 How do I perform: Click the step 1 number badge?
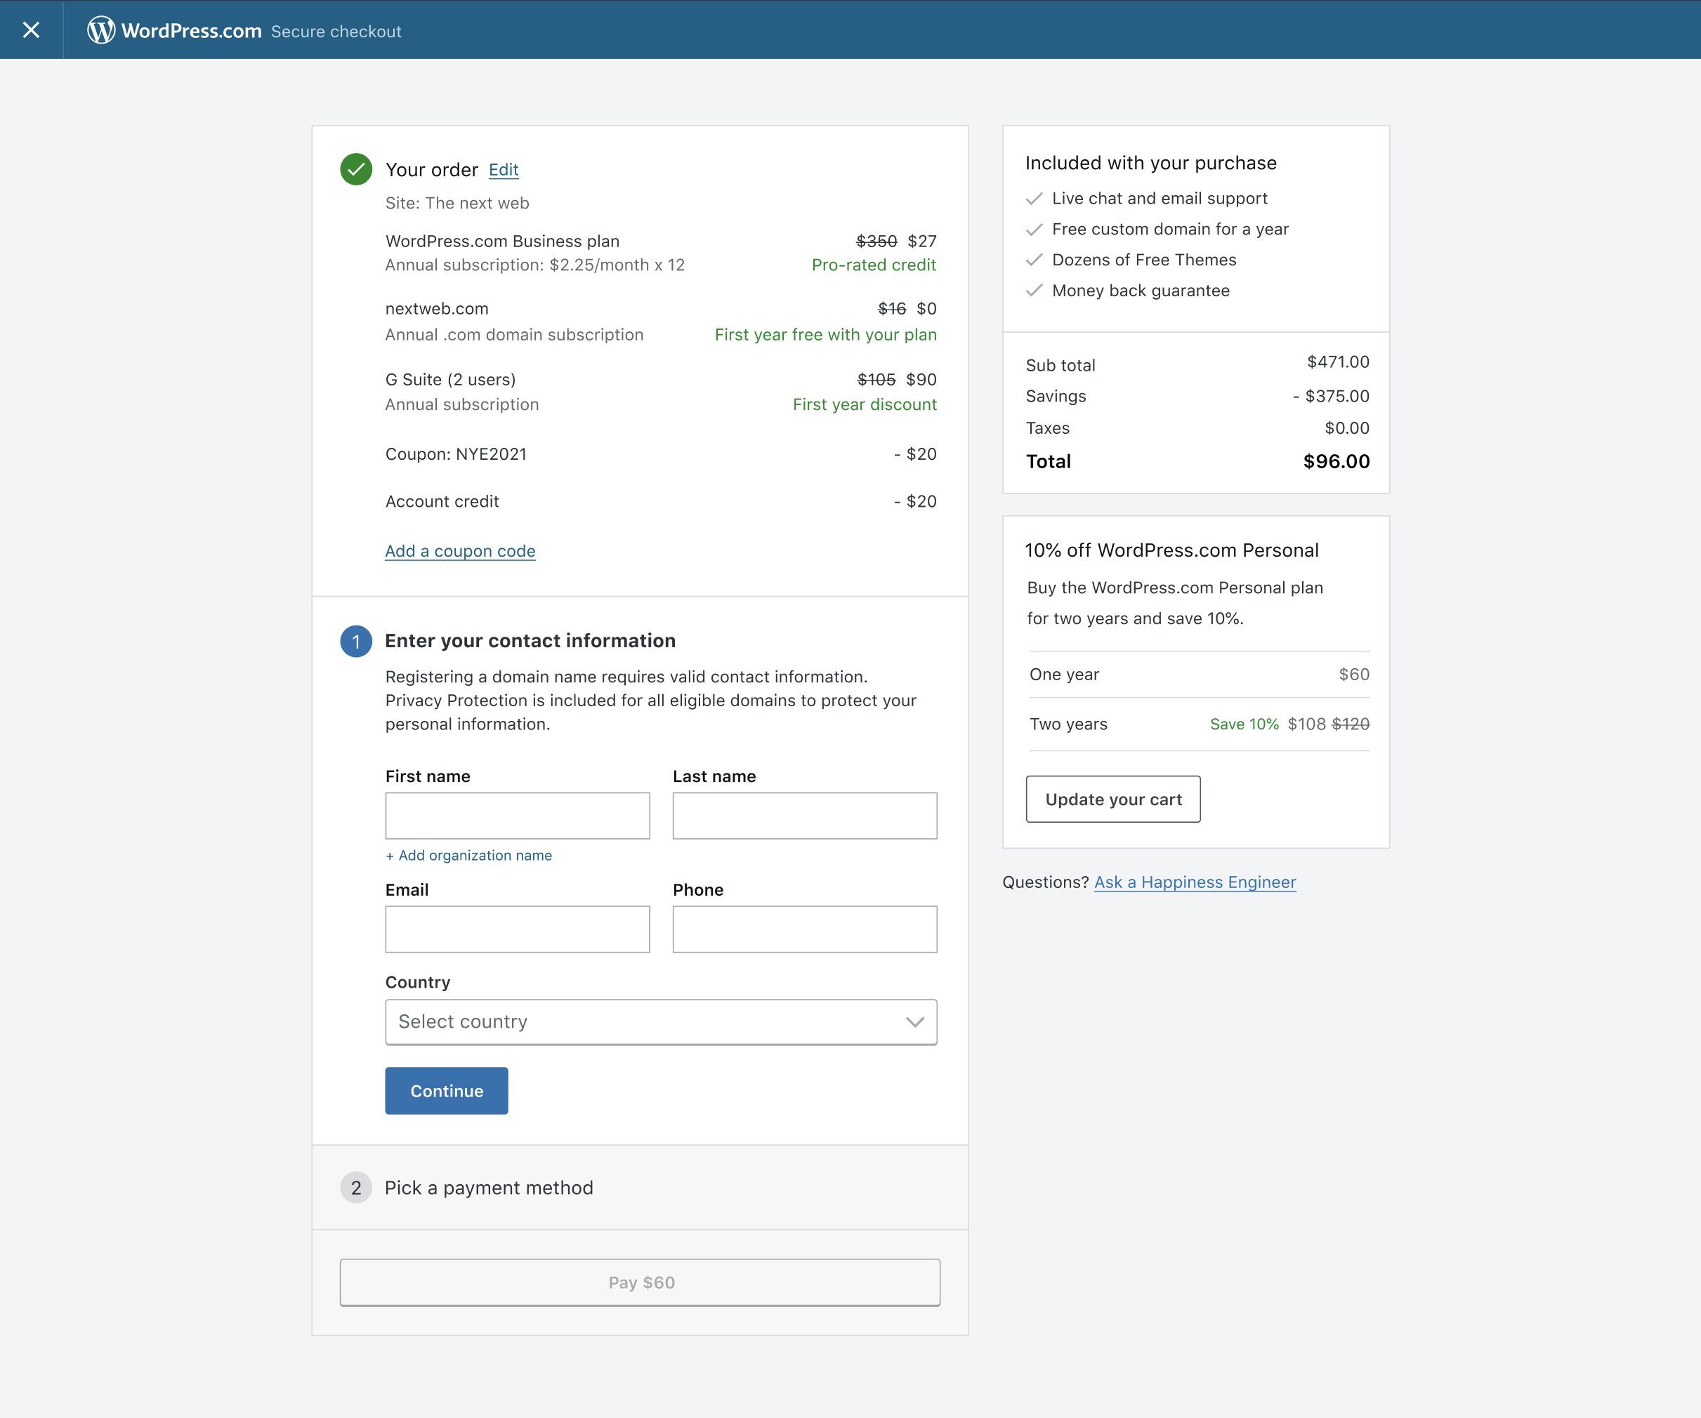pos(355,642)
